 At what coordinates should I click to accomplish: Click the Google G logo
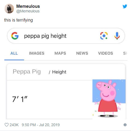click(15, 36)
